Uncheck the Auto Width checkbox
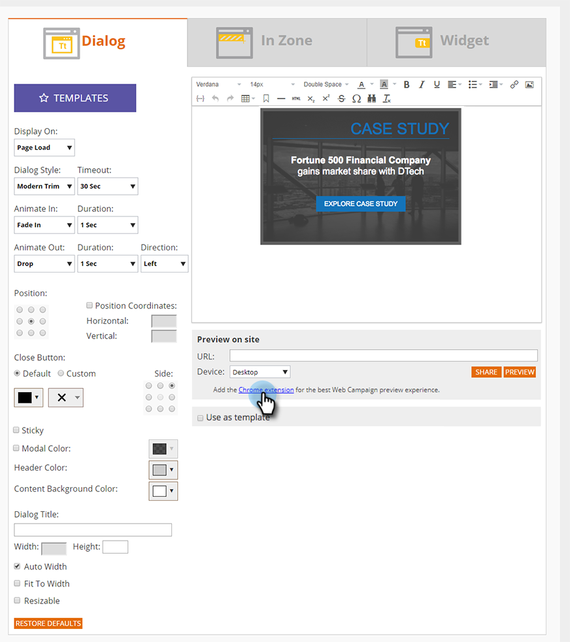 17,566
